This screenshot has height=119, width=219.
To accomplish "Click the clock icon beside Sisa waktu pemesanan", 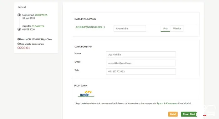I will 18,44.
